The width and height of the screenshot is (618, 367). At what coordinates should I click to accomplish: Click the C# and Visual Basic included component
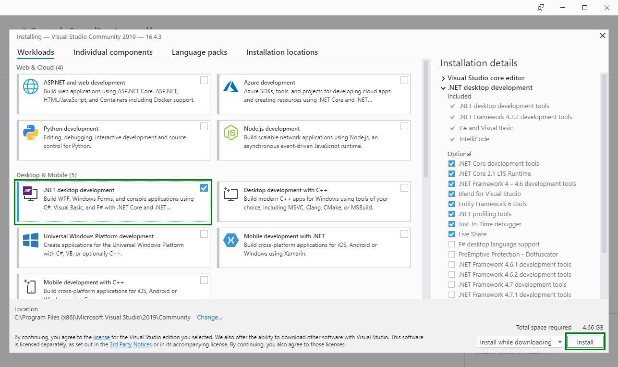(x=485, y=128)
